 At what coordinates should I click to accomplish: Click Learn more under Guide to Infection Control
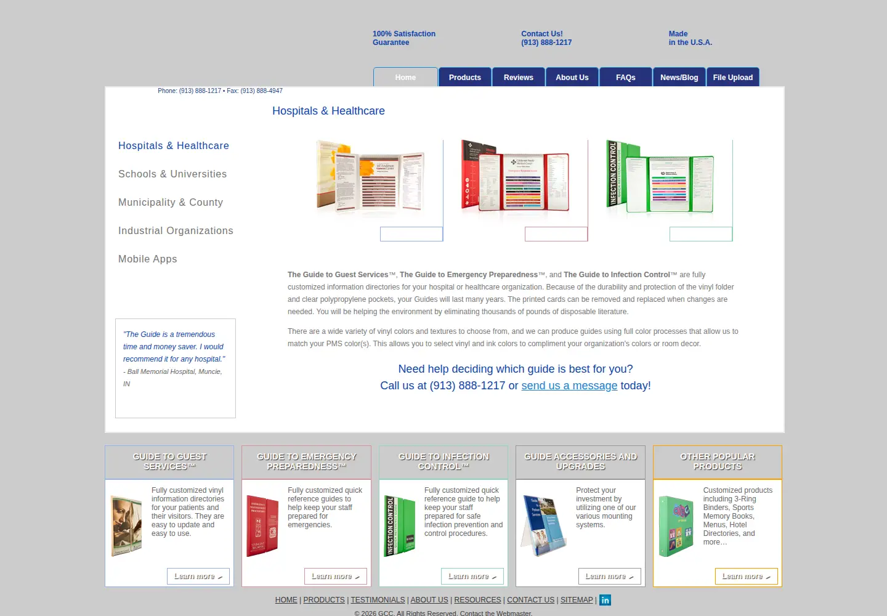pos(472,576)
